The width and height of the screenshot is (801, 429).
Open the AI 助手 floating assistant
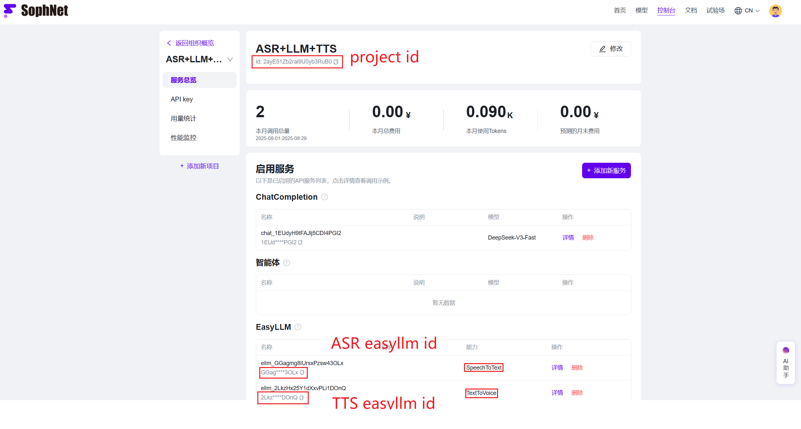pyautogui.click(x=786, y=363)
